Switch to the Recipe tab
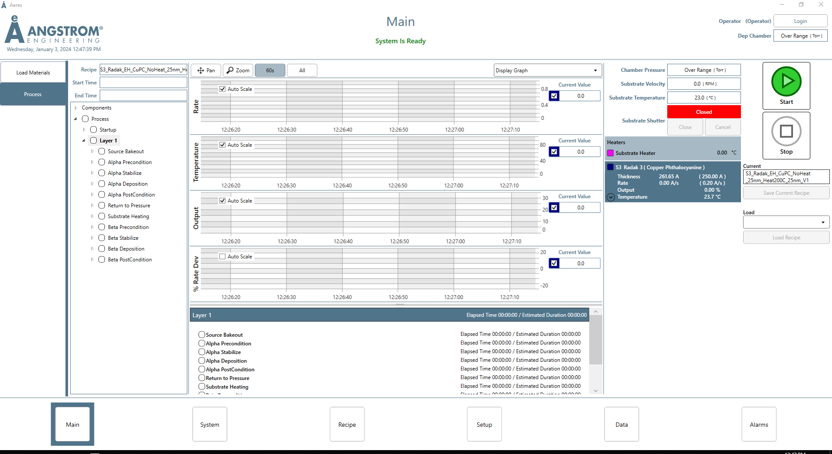Viewport: 832px width, 454px height. tap(347, 425)
